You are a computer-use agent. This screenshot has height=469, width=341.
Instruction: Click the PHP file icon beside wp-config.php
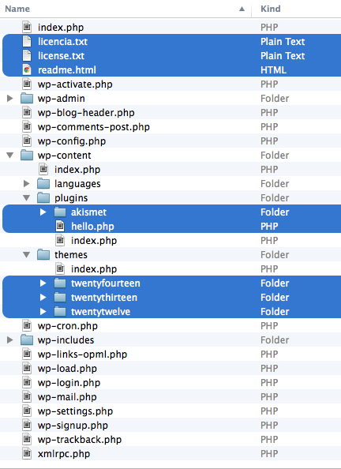pos(27,141)
